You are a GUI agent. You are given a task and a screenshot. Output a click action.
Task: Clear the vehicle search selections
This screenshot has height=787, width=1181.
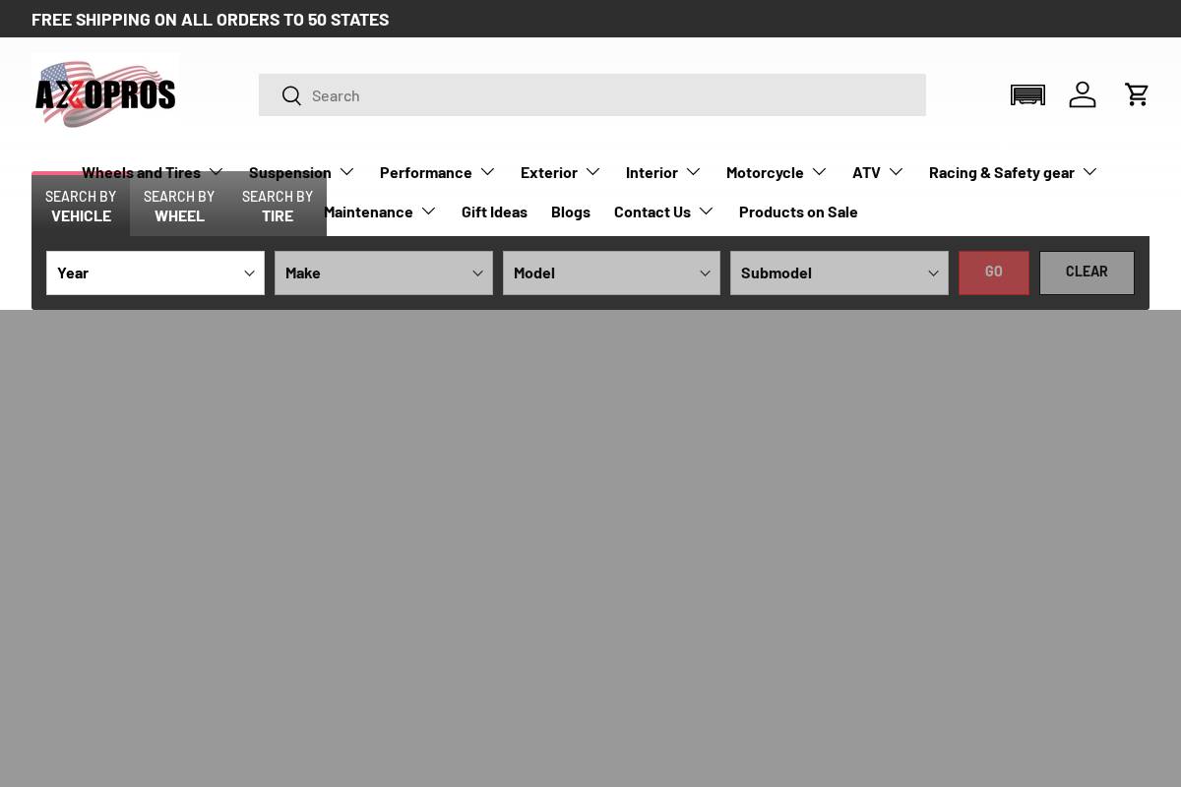point(1087,272)
